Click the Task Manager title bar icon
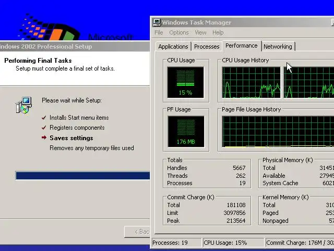 (x=157, y=22)
